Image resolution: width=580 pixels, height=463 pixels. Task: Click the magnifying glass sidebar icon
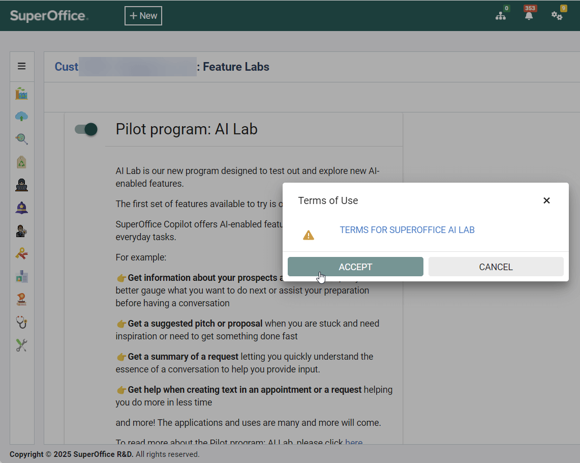[x=21, y=139]
